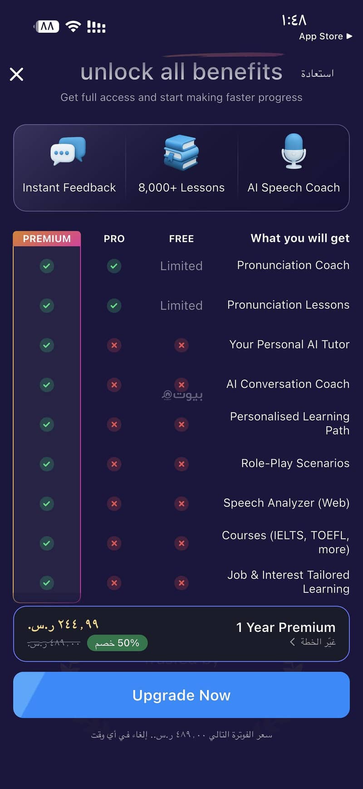Tap the green 50% discount badge
363x789 pixels.
click(x=117, y=643)
